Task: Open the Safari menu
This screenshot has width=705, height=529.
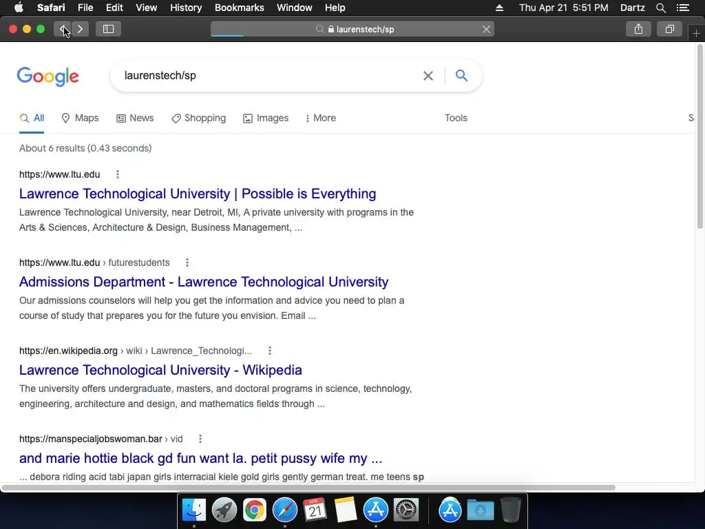Action: (51, 8)
